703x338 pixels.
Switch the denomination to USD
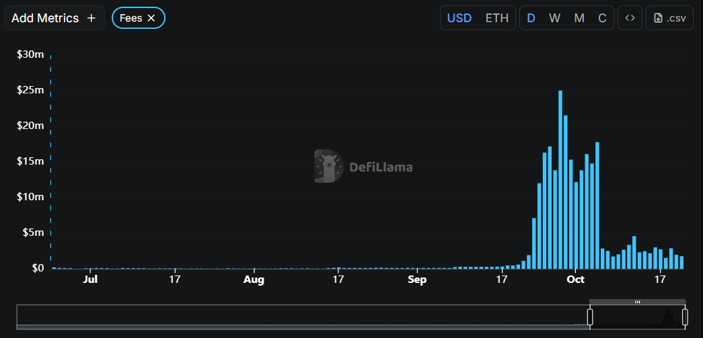tap(459, 18)
